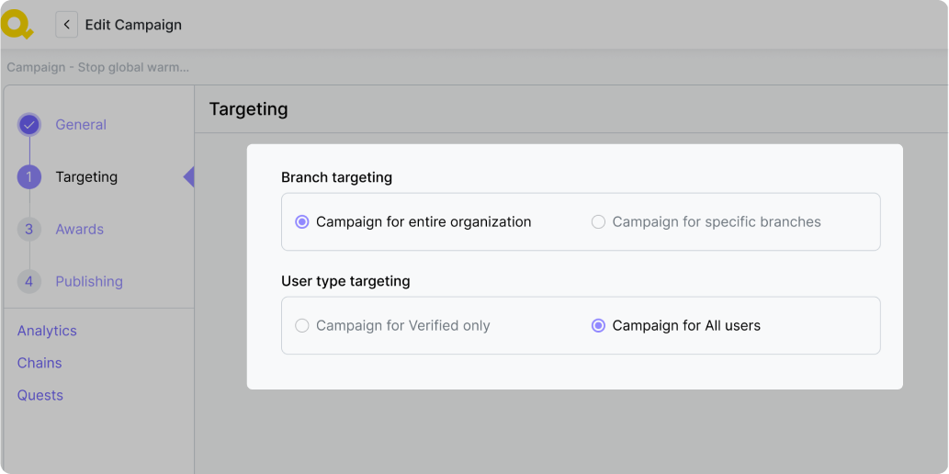Click the step 4 circle for Publishing
Viewport: 949px width, 474px height.
click(29, 282)
